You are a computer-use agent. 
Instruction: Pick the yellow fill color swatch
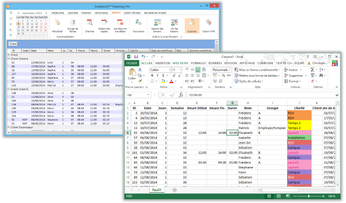(x=163, y=81)
